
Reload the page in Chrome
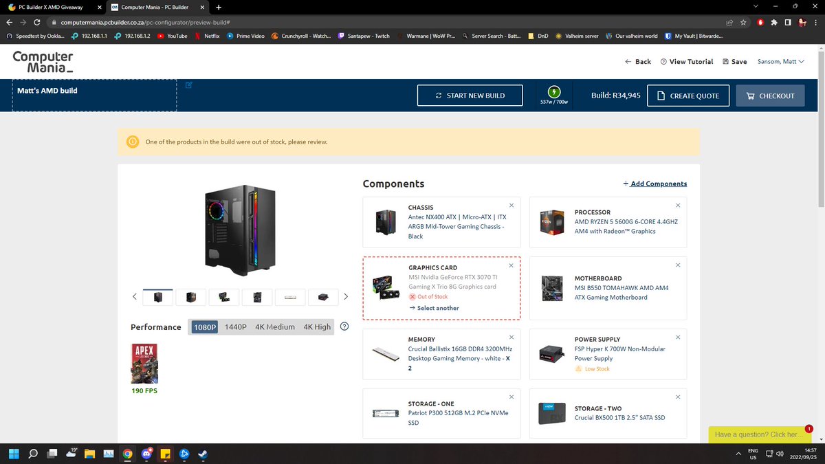[x=38, y=22]
